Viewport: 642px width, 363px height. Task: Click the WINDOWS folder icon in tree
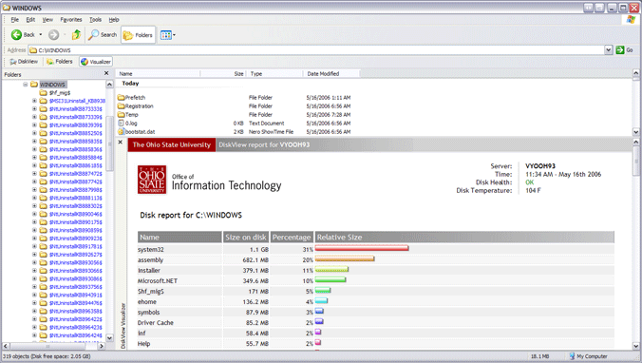[34, 85]
